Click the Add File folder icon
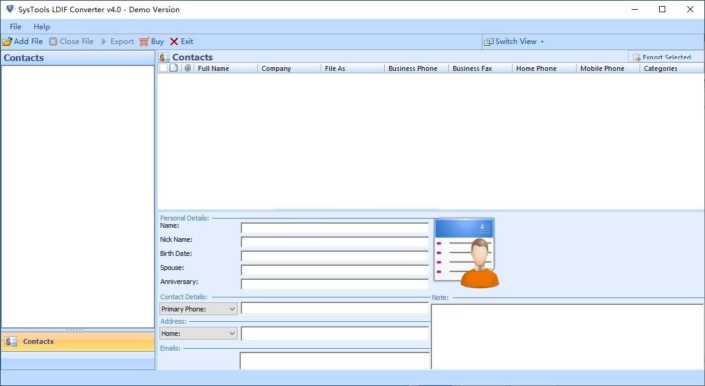705x386 pixels. point(7,42)
